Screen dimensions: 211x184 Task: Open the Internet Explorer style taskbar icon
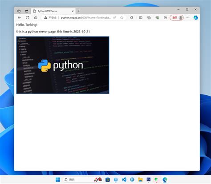(116, 180)
